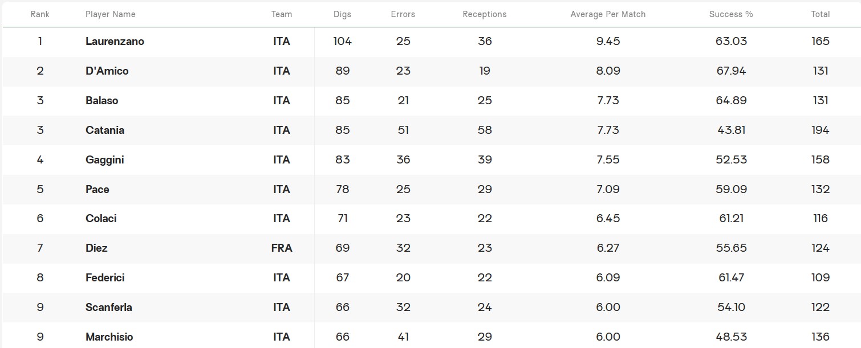
Task: Open player Laurenzano's entry
Action: pos(115,42)
